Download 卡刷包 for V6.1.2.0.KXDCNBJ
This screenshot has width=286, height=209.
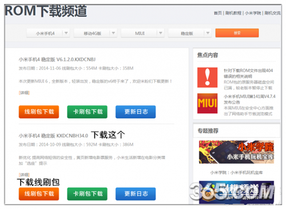88,112
